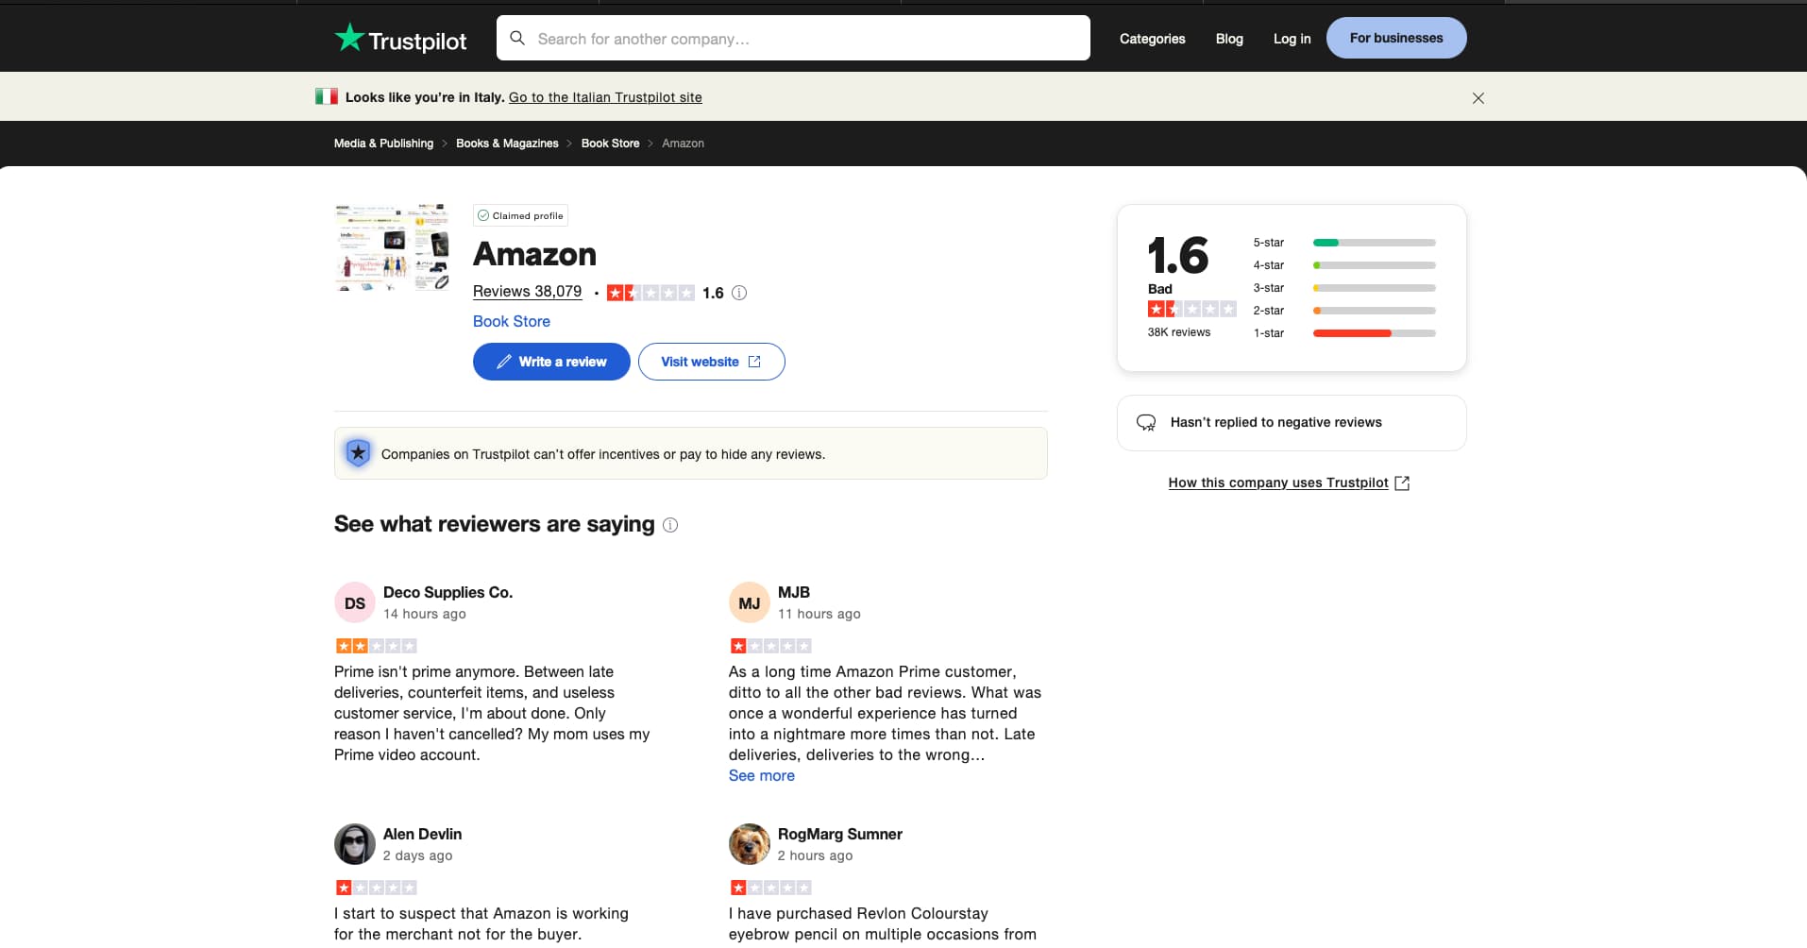Open the blue Book Store category link
Viewport: 1807px width, 948px height.
[x=512, y=321]
